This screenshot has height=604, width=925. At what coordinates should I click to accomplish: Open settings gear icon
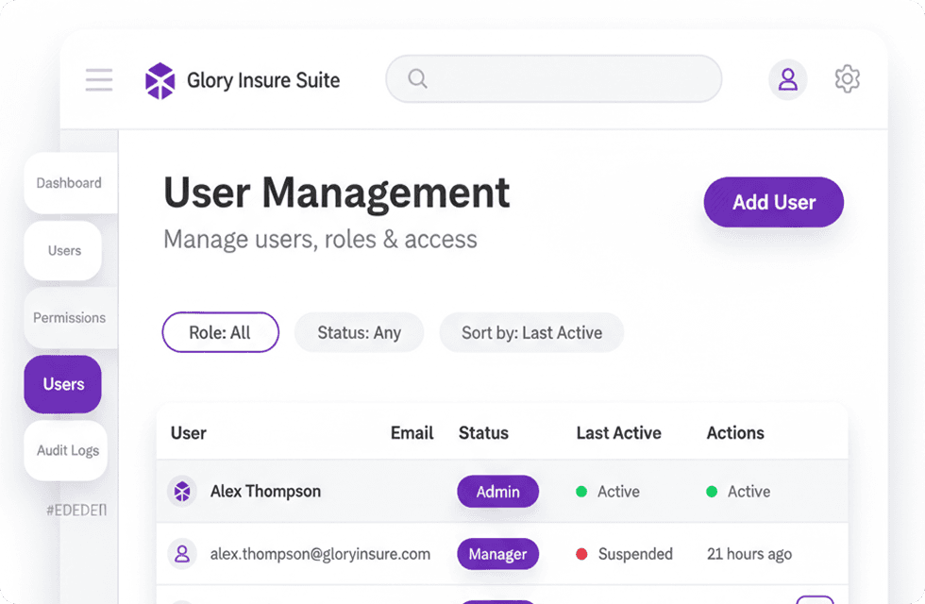848,79
